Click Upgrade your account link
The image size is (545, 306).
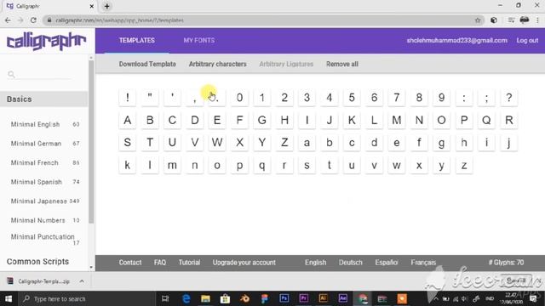(x=244, y=263)
